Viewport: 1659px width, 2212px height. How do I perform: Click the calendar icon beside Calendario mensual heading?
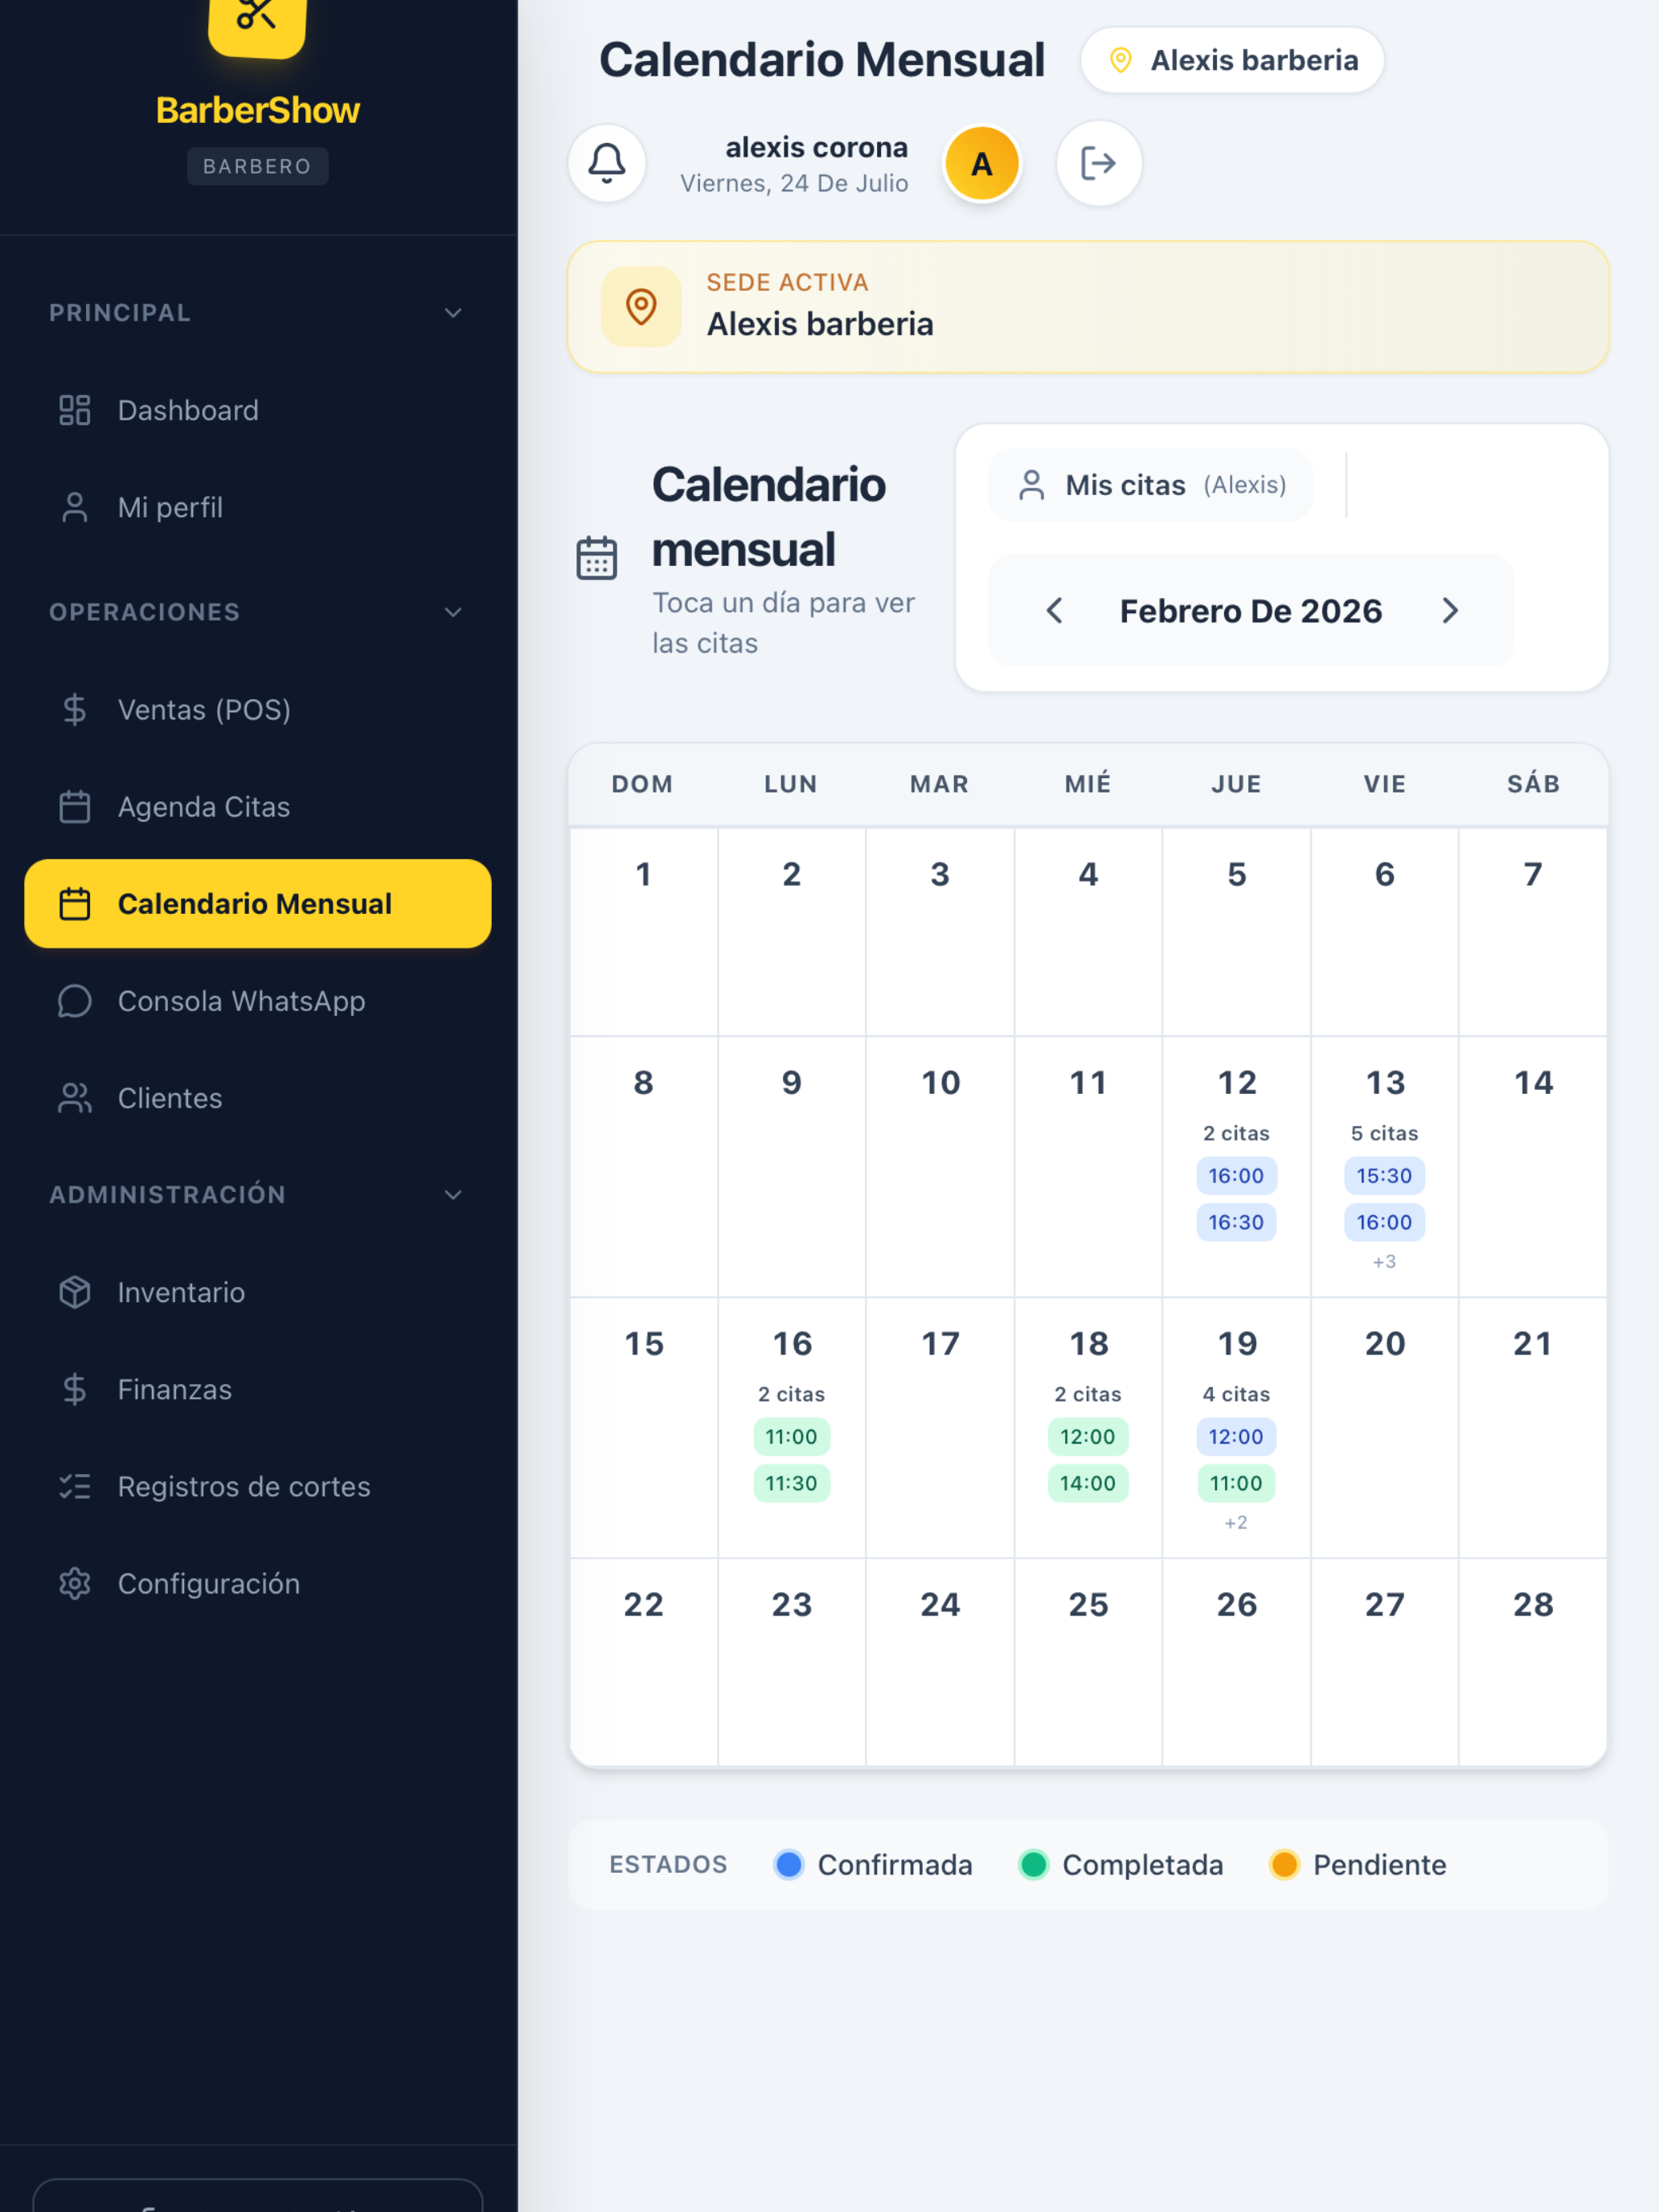(597, 558)
